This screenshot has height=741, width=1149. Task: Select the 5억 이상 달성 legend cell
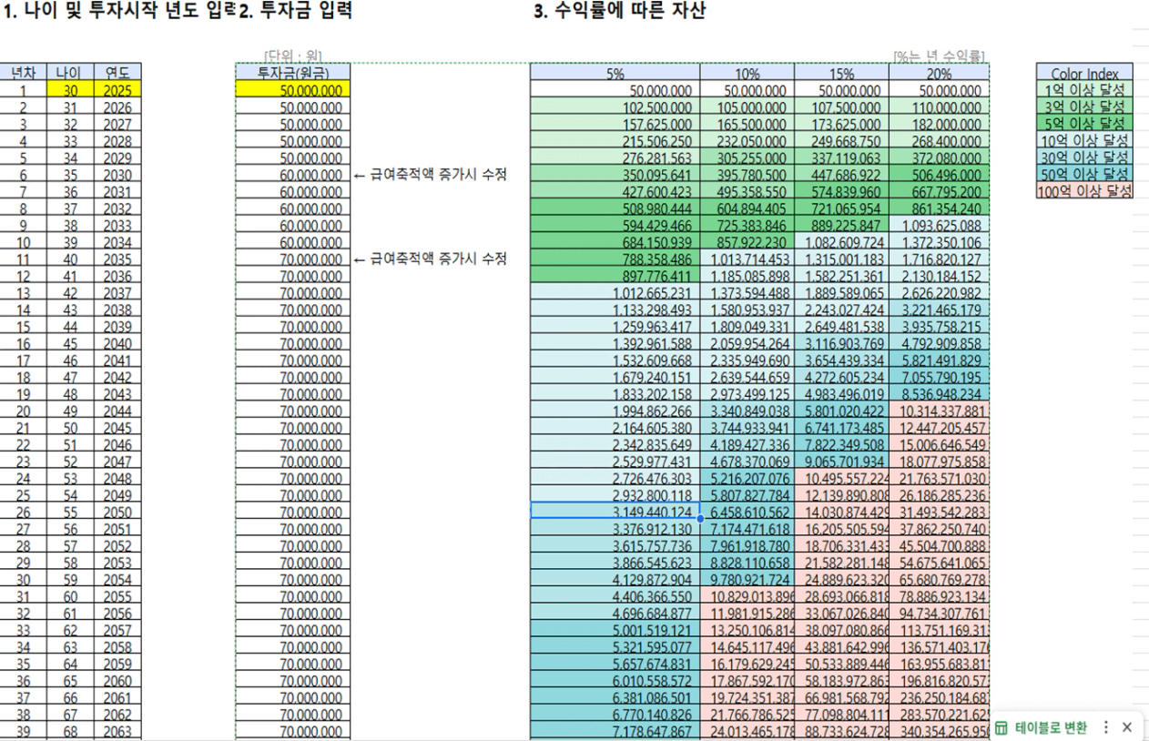click(x=1084, y=123)
